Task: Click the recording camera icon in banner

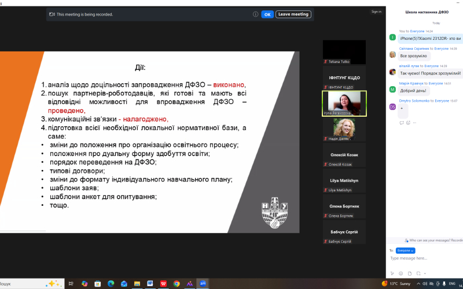Action: click(52, 14)
